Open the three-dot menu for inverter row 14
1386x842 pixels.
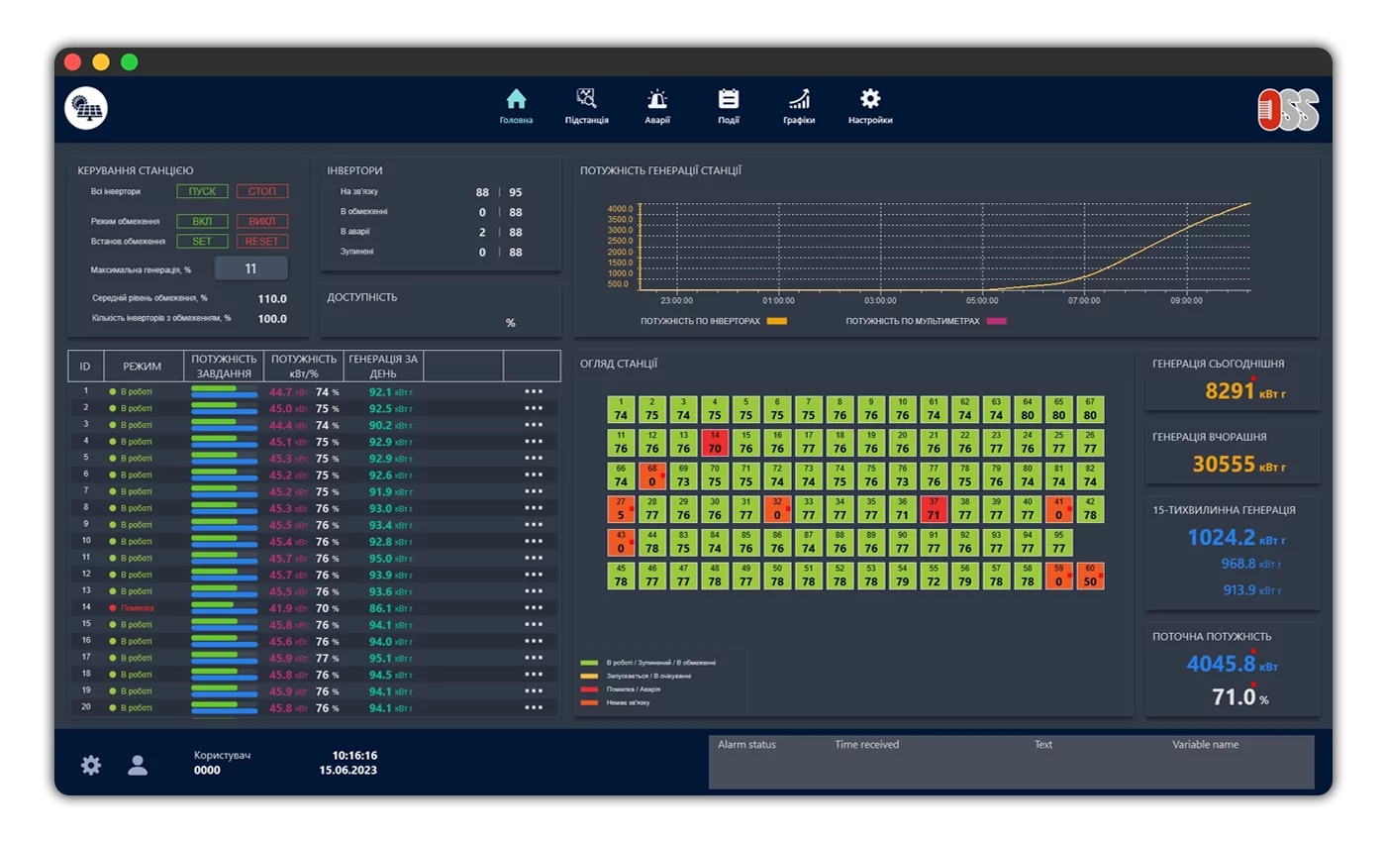(534, 607)
